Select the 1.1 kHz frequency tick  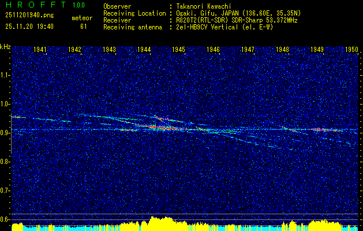pyautogui.click(x=5, y=75)
